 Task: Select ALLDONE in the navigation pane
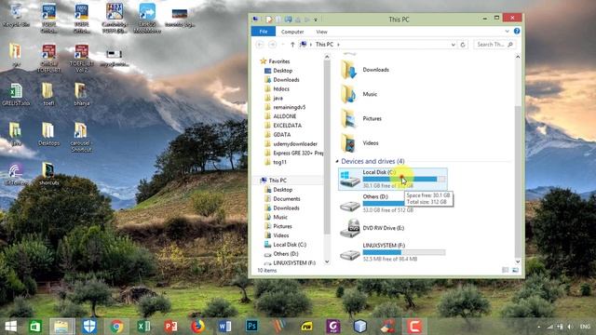coord(285,116)
